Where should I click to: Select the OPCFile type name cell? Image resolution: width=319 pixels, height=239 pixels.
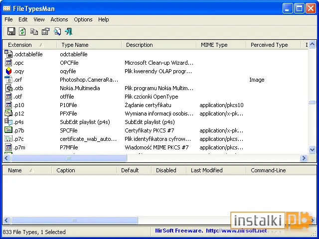69,63
